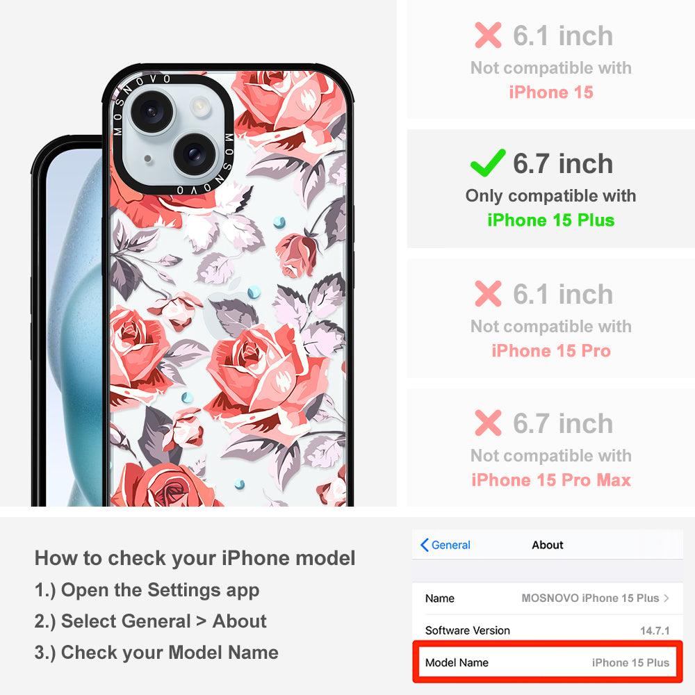Select the iPhone 15 Pro Max not-compatible panel
Screen dimensions: 695x695
point(551,448)
